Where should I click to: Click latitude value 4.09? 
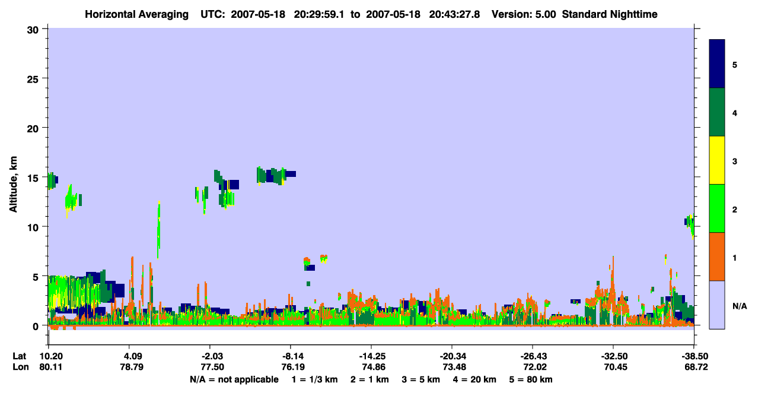coord(129,356)
